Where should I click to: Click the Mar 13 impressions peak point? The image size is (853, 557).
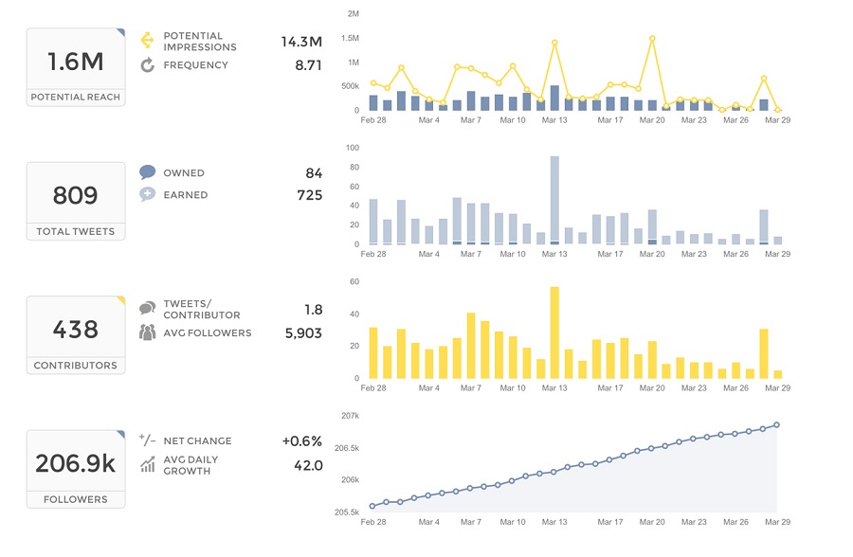pyautogui.click(x=554, y=43)
